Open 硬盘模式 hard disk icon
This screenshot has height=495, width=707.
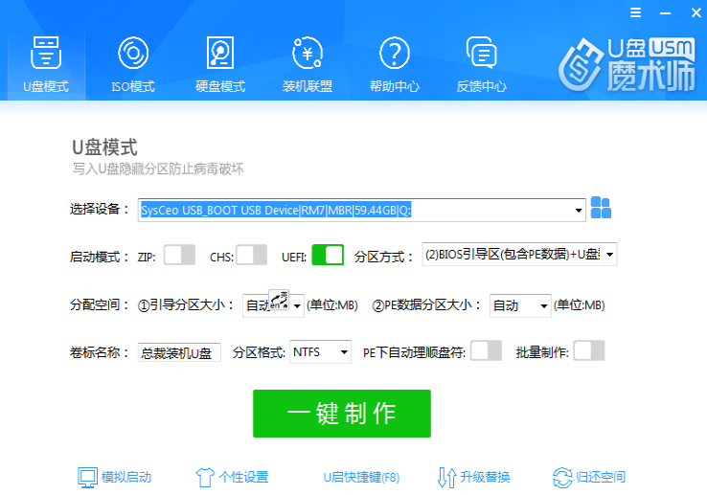pyautogui.click(x=220, y=54)
